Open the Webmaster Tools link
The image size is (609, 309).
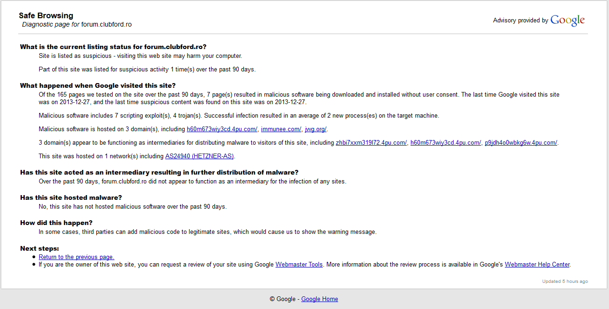pyautogui.click(x=299, y=265)
